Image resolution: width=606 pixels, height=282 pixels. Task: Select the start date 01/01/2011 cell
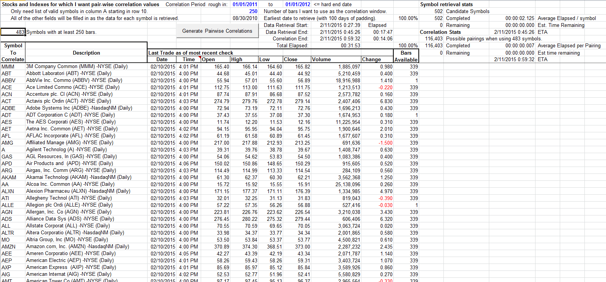(245, 4)
